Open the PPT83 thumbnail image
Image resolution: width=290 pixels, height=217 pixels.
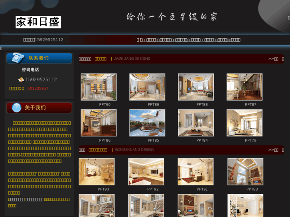coord(245,172)
